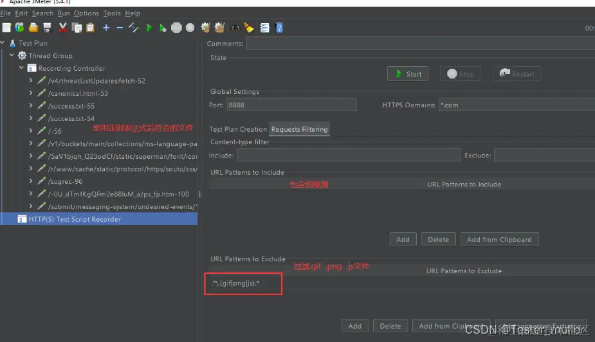Expand the /v4/threatListUpdates:fetch-52 node

click(x=31, y=80)
